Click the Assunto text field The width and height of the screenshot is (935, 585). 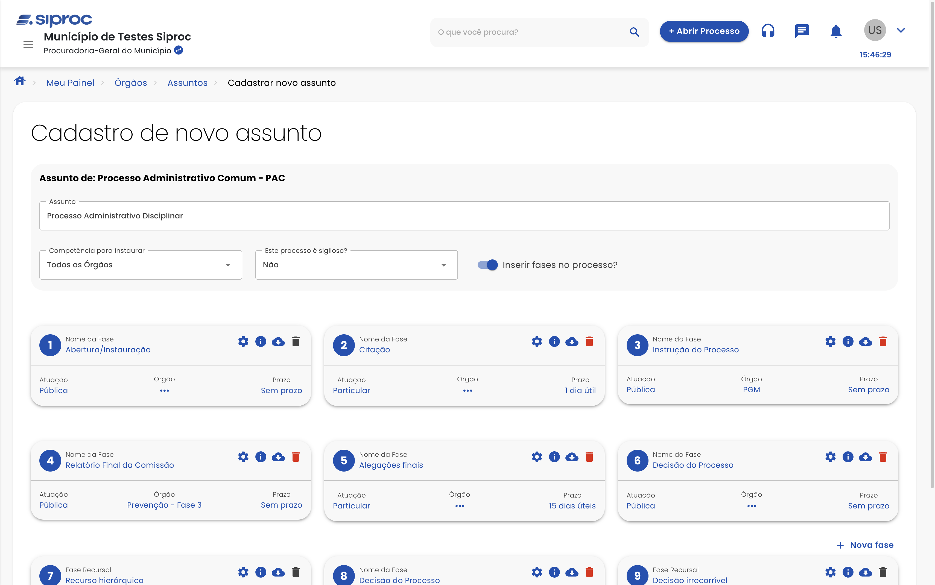pyautogui.click(x=464, y=215)
